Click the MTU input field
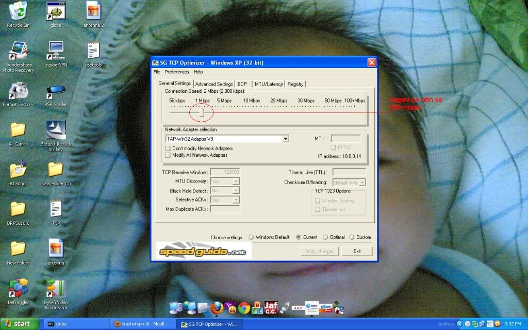The image size is (528, 330). (346, 138)
